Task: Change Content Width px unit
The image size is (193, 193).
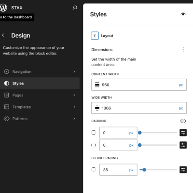Action: 181,85
